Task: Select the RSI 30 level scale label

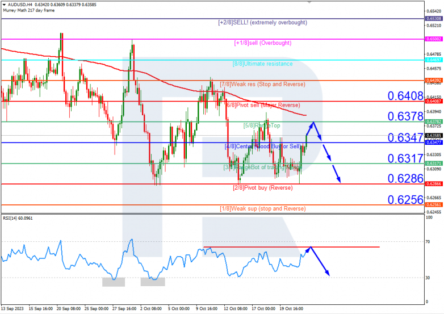Action: click(x=428, y=278)
